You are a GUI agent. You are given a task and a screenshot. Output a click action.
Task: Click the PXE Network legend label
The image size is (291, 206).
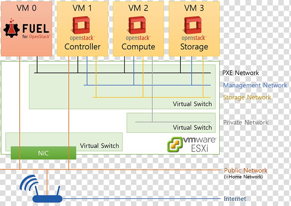240,73
